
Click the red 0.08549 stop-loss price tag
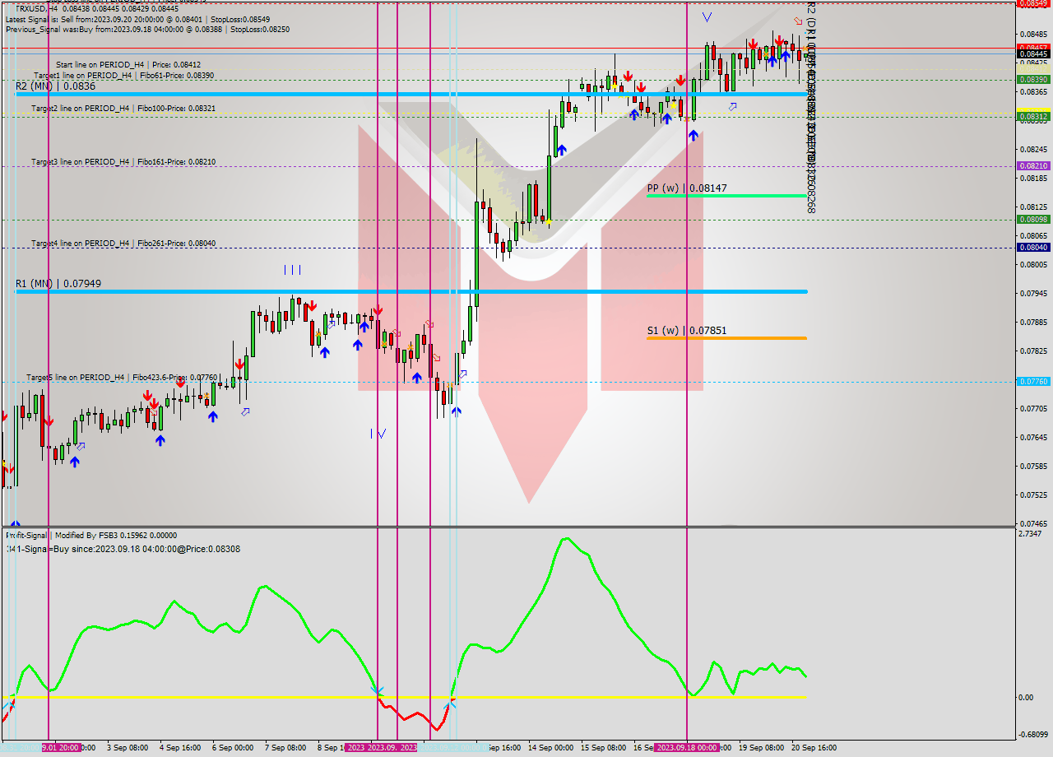(x=1033, y=3)
